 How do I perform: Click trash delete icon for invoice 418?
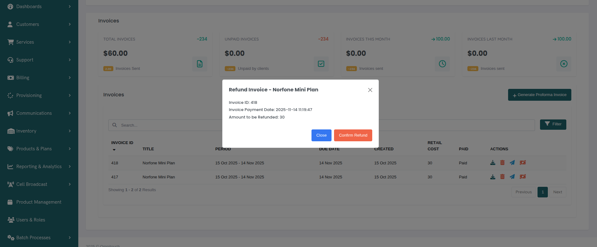click(502, 162)
